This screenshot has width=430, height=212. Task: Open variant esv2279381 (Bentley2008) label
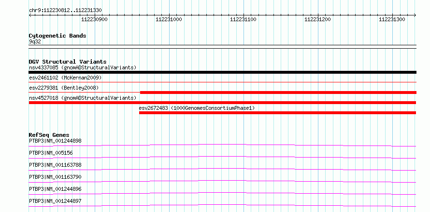click(x=64, y=88)
